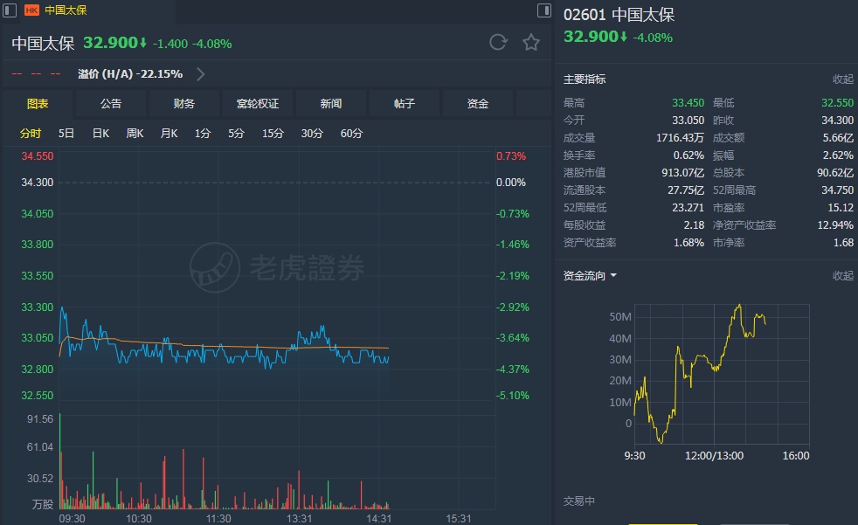
Task: Switch chart to 60分 interval
Action: pyautogui.click(x=351, y=134)
